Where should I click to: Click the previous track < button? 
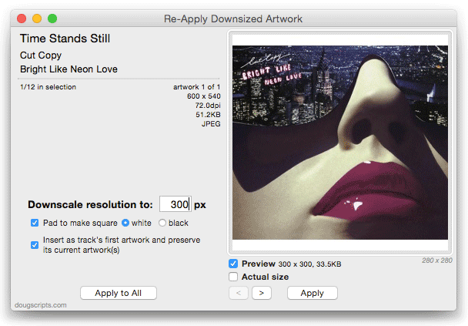click(x=239, y=293)
